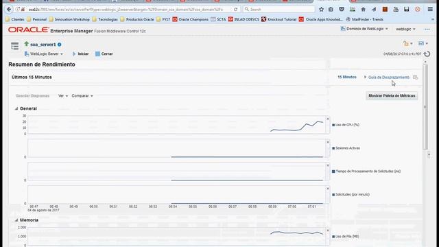Open the Oracle Champions bookmark

coord(191,19)
